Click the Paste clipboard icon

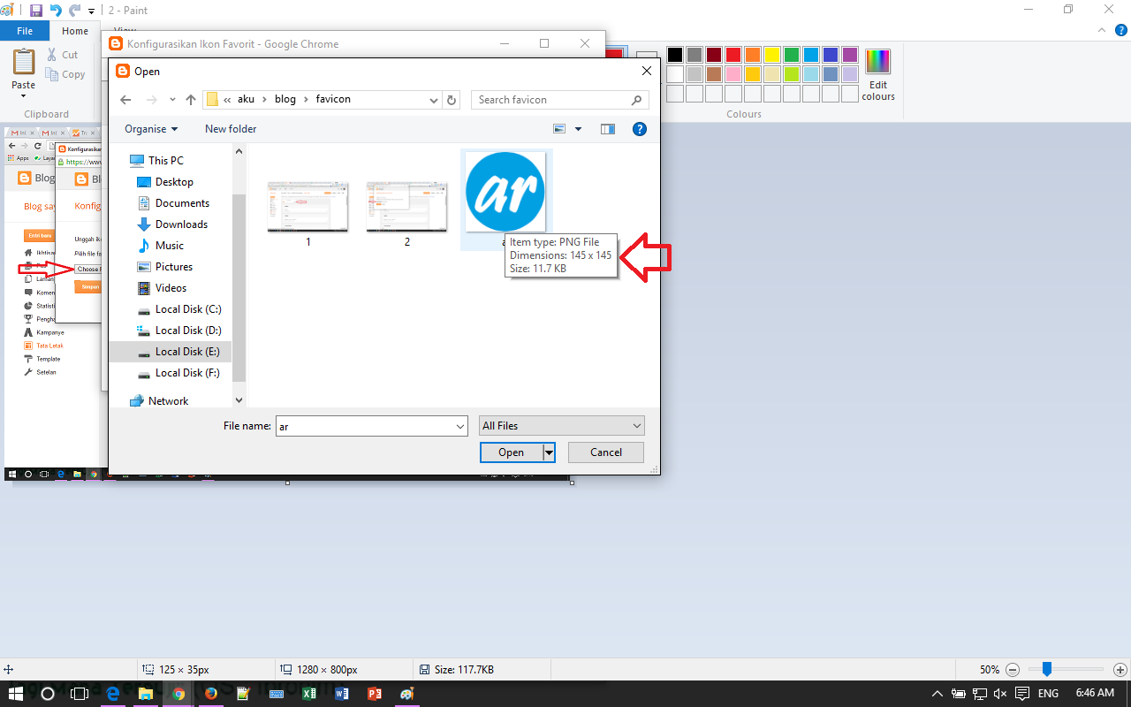(24, 62)
